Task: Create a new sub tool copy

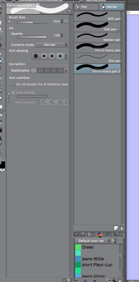Action: point(116,228)
